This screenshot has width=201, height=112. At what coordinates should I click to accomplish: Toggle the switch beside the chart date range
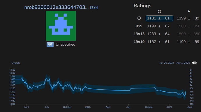click(x=194, y=63)
